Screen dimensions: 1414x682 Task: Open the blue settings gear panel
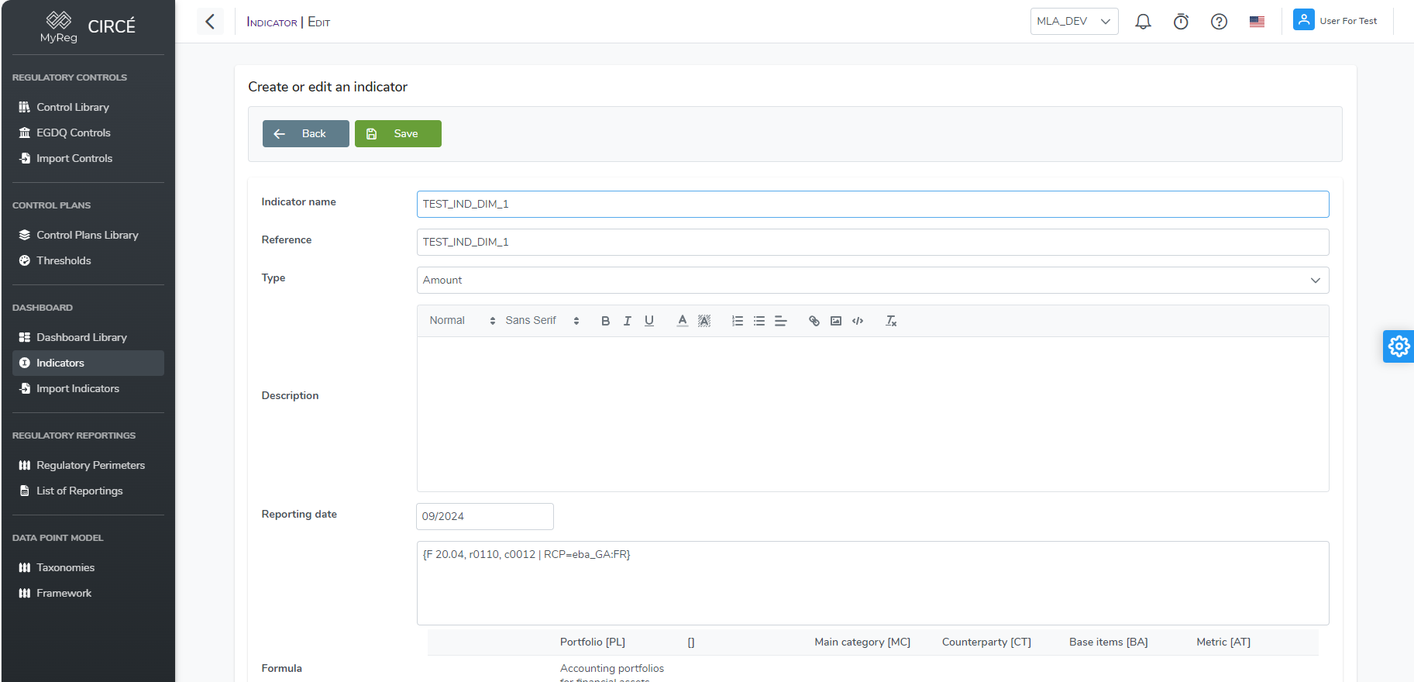coord(1399,346)
